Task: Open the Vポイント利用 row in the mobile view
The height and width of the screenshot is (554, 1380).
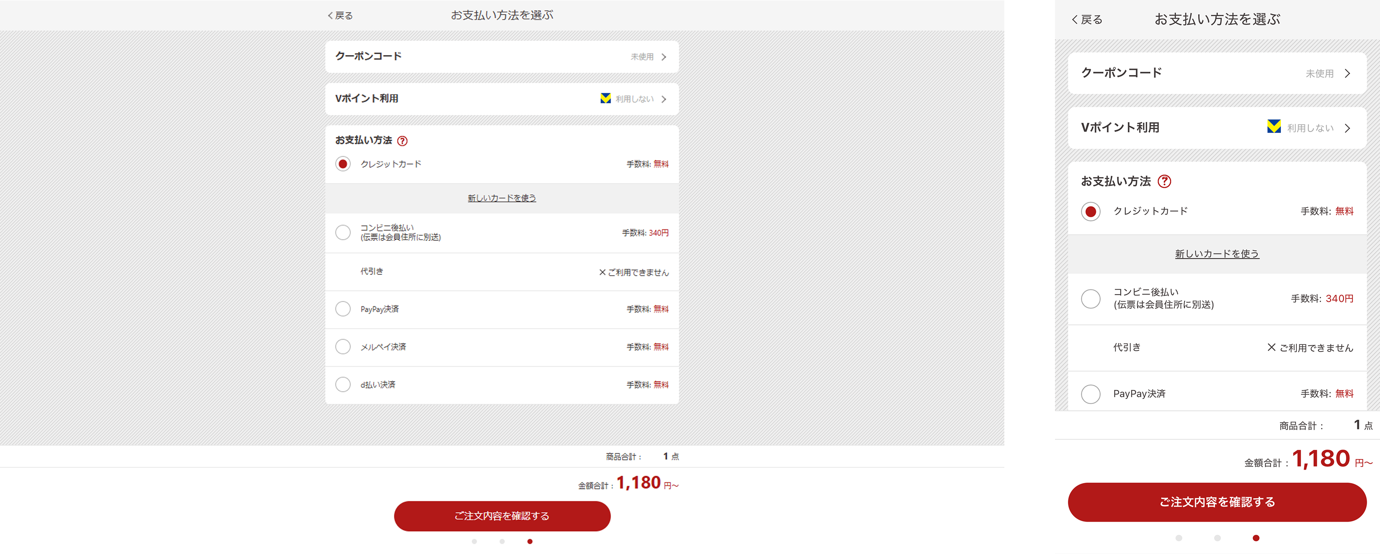Action: [1216, 128]
